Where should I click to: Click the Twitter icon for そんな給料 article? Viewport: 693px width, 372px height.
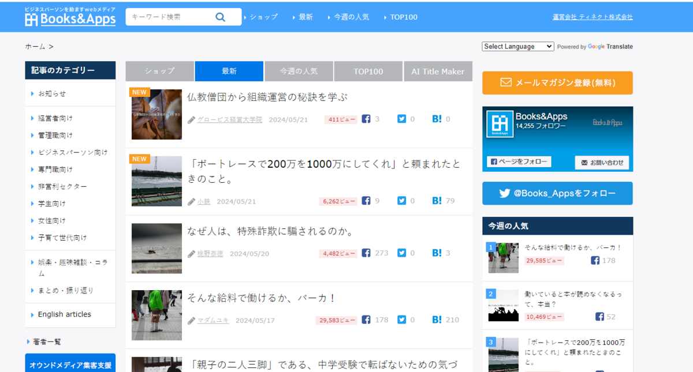pos(401,320)
